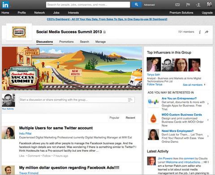Click the add connections person icon
This screenshot has width=215, height=175.
[198, 4]
